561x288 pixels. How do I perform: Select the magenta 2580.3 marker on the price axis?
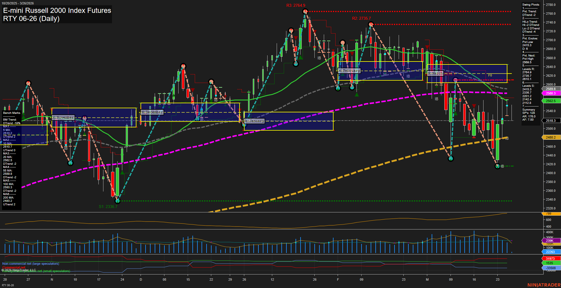pos(550,93)
